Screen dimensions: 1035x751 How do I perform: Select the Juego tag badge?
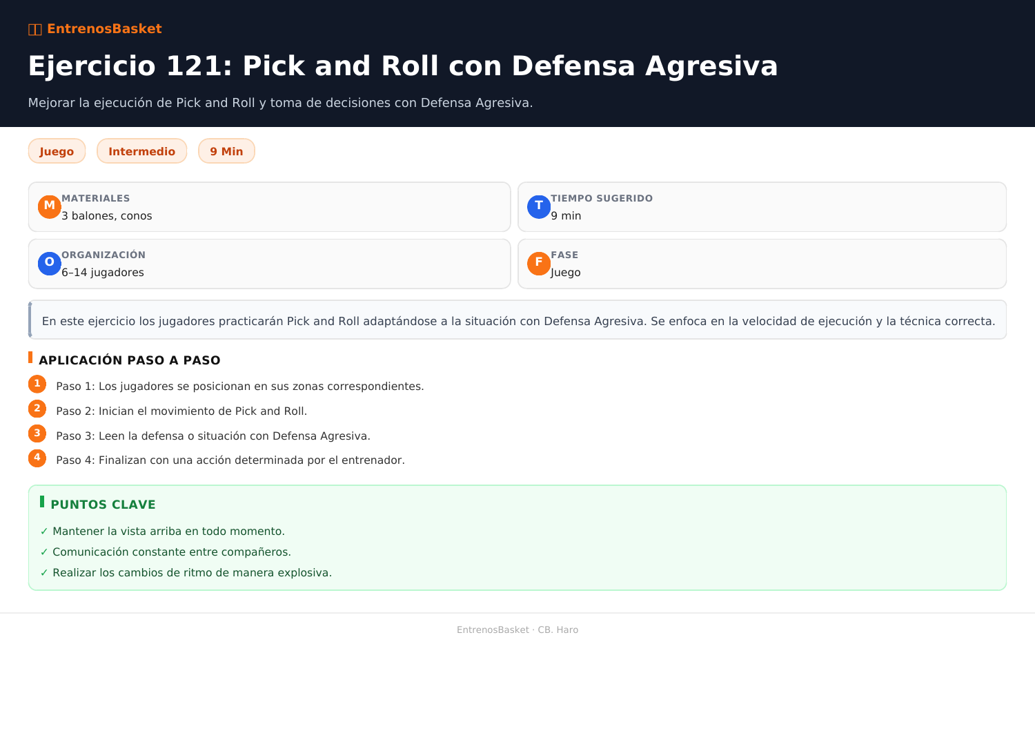tap(57, 151)
